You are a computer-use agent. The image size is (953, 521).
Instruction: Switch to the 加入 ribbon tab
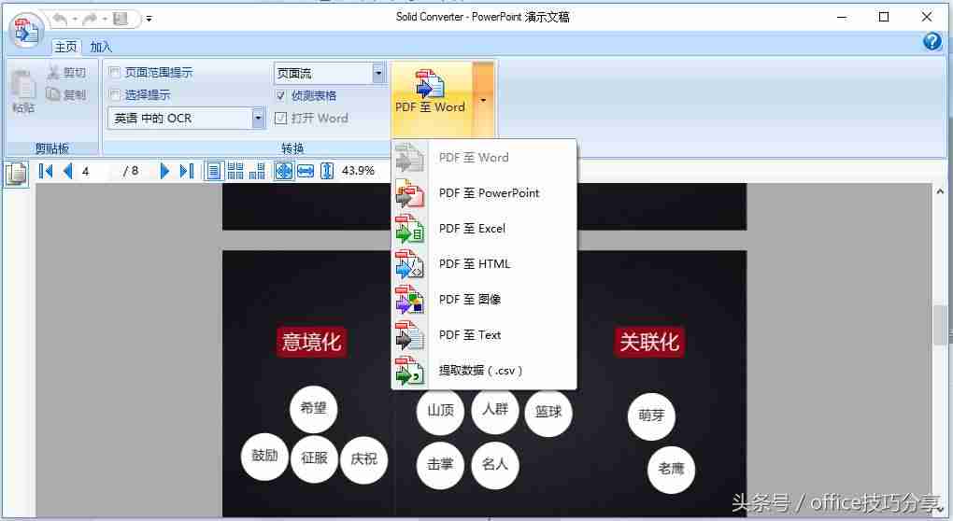point(101,47)
